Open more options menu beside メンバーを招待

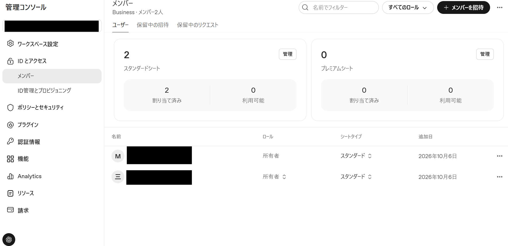click(500, 7)
